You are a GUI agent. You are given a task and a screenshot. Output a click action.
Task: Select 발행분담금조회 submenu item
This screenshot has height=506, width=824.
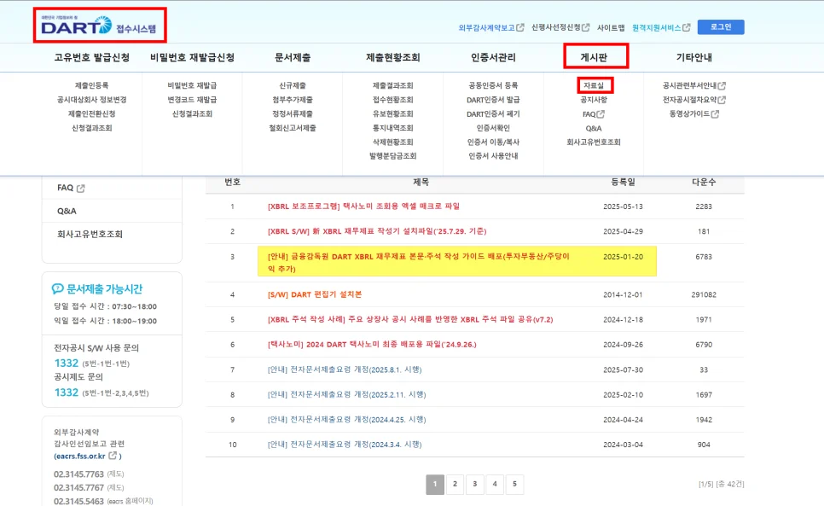point(392,155)
